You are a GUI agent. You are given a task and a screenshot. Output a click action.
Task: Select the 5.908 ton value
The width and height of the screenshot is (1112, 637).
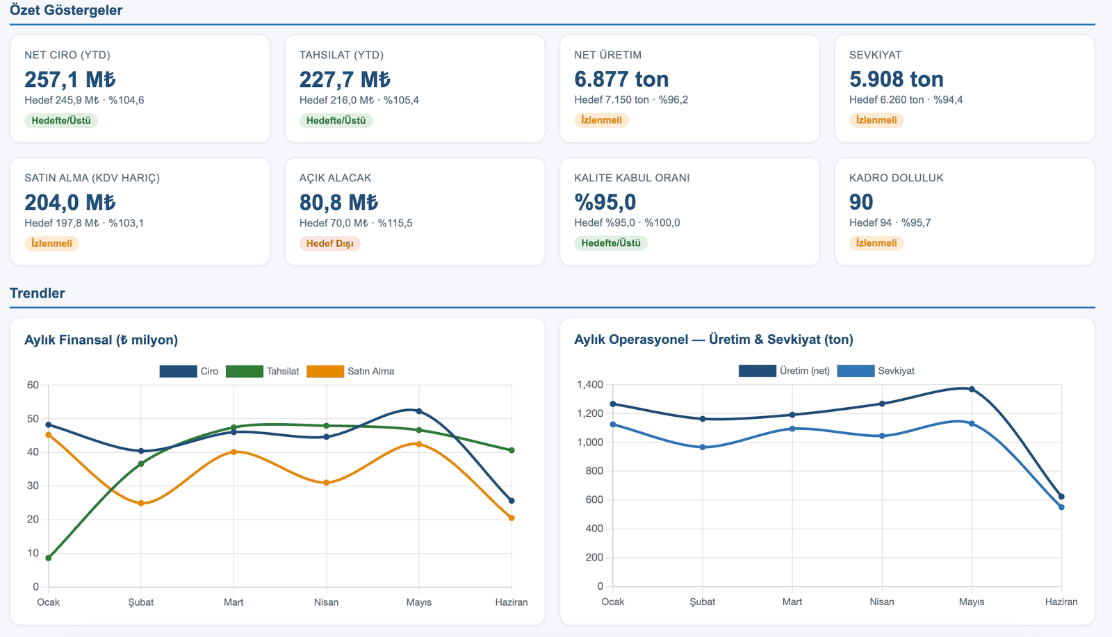(897, 79)
